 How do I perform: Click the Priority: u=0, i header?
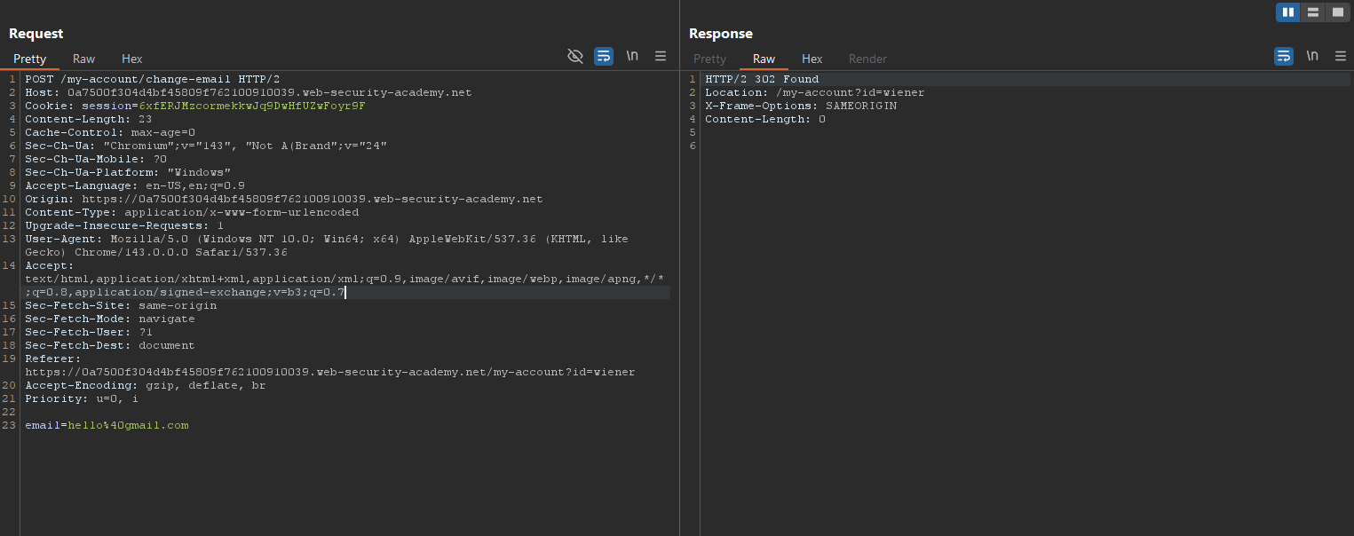[x=82, y=398]
